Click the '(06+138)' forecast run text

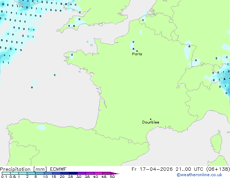coord(218,169)
